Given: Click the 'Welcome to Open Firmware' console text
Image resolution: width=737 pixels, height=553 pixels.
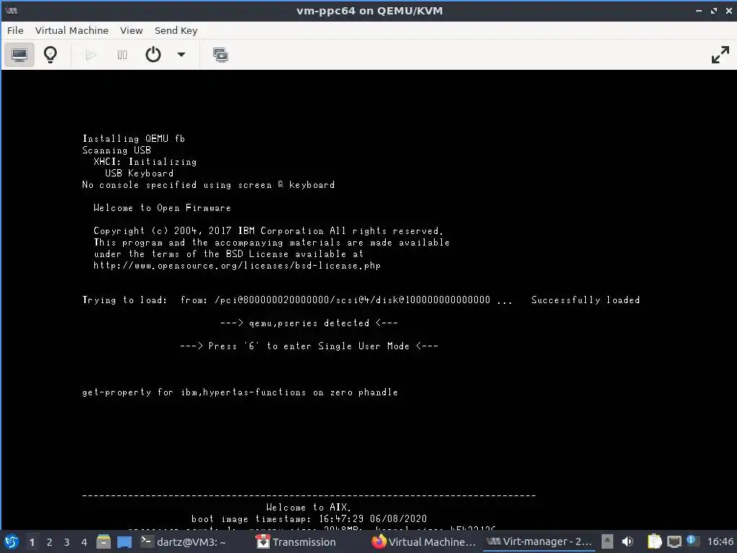Looking at the screenshot, I should coord(162,208).
